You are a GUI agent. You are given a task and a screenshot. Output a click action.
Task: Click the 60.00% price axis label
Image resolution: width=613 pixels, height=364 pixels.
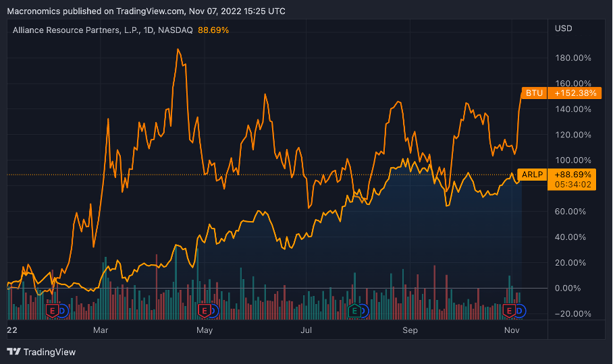point(570,212)
